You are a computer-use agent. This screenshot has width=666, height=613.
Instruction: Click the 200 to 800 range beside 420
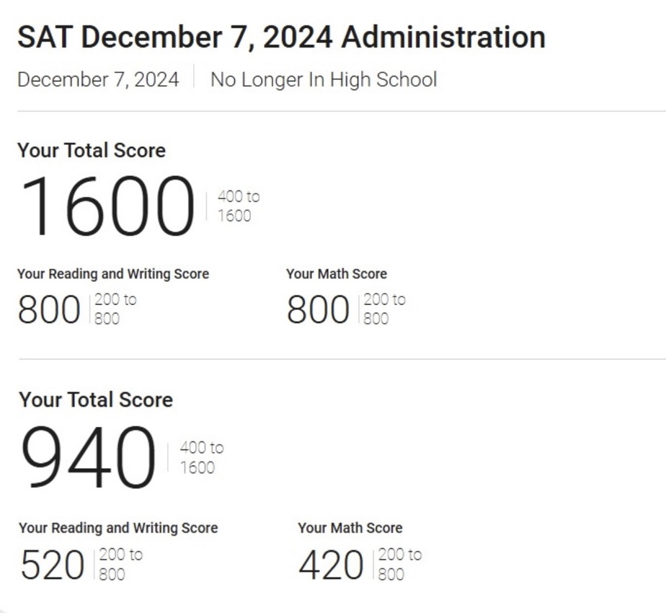click(x=399, y=564)
